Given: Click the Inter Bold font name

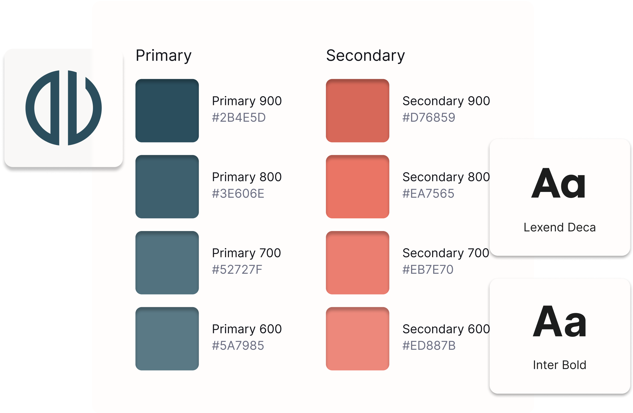Looking at the screenshot, I should [560, 365].
